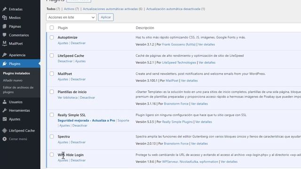This screenshot has width=301, height=169.
Task: Check the Autoptimize plugin checkbox
Action: tap(52, 38)
